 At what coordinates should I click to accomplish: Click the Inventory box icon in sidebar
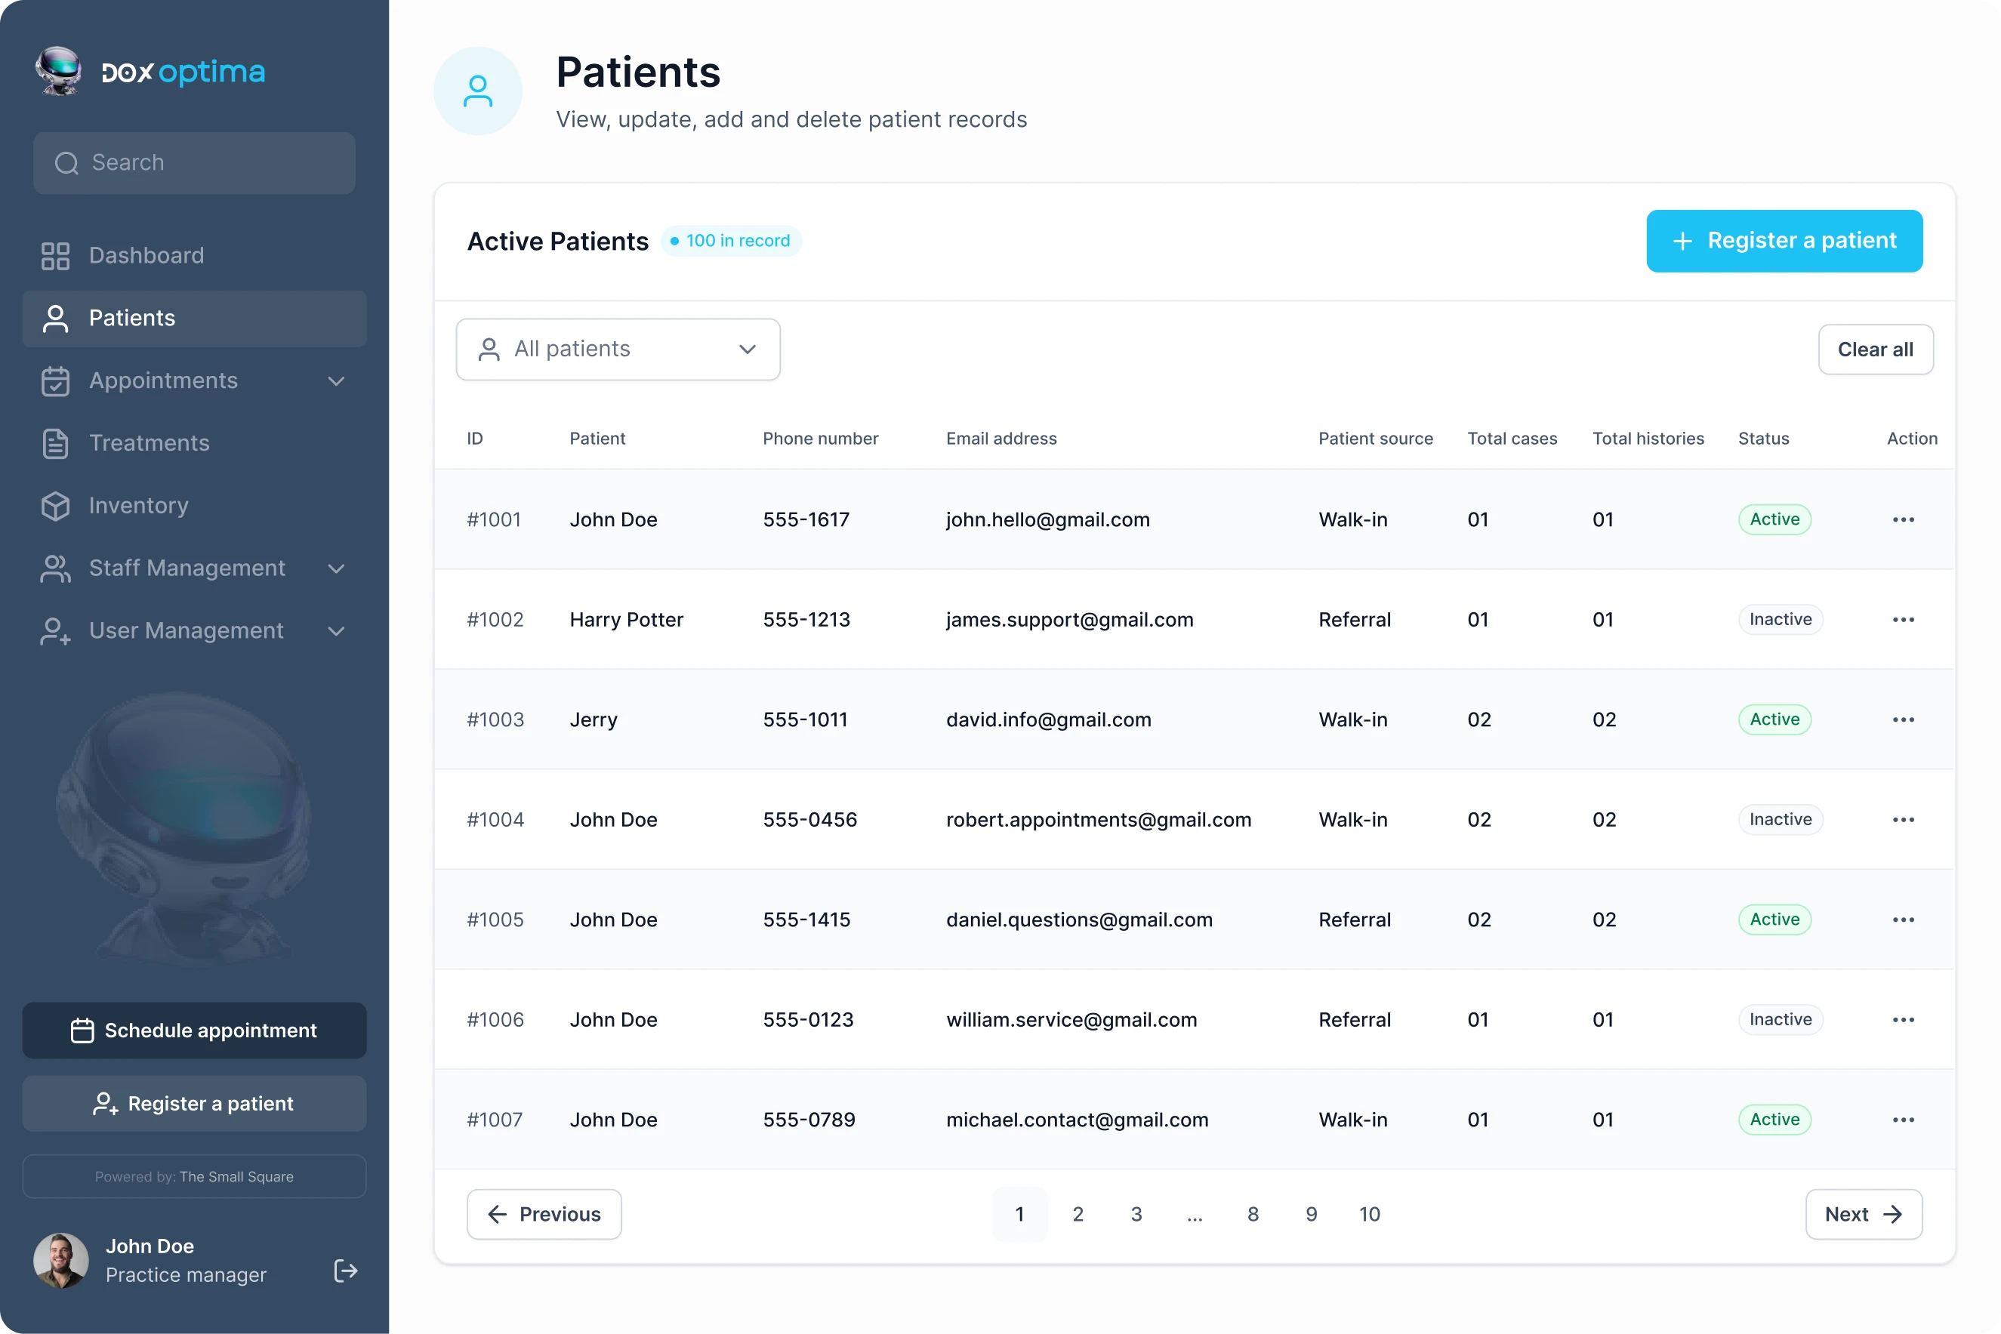(x=55, y=507)
